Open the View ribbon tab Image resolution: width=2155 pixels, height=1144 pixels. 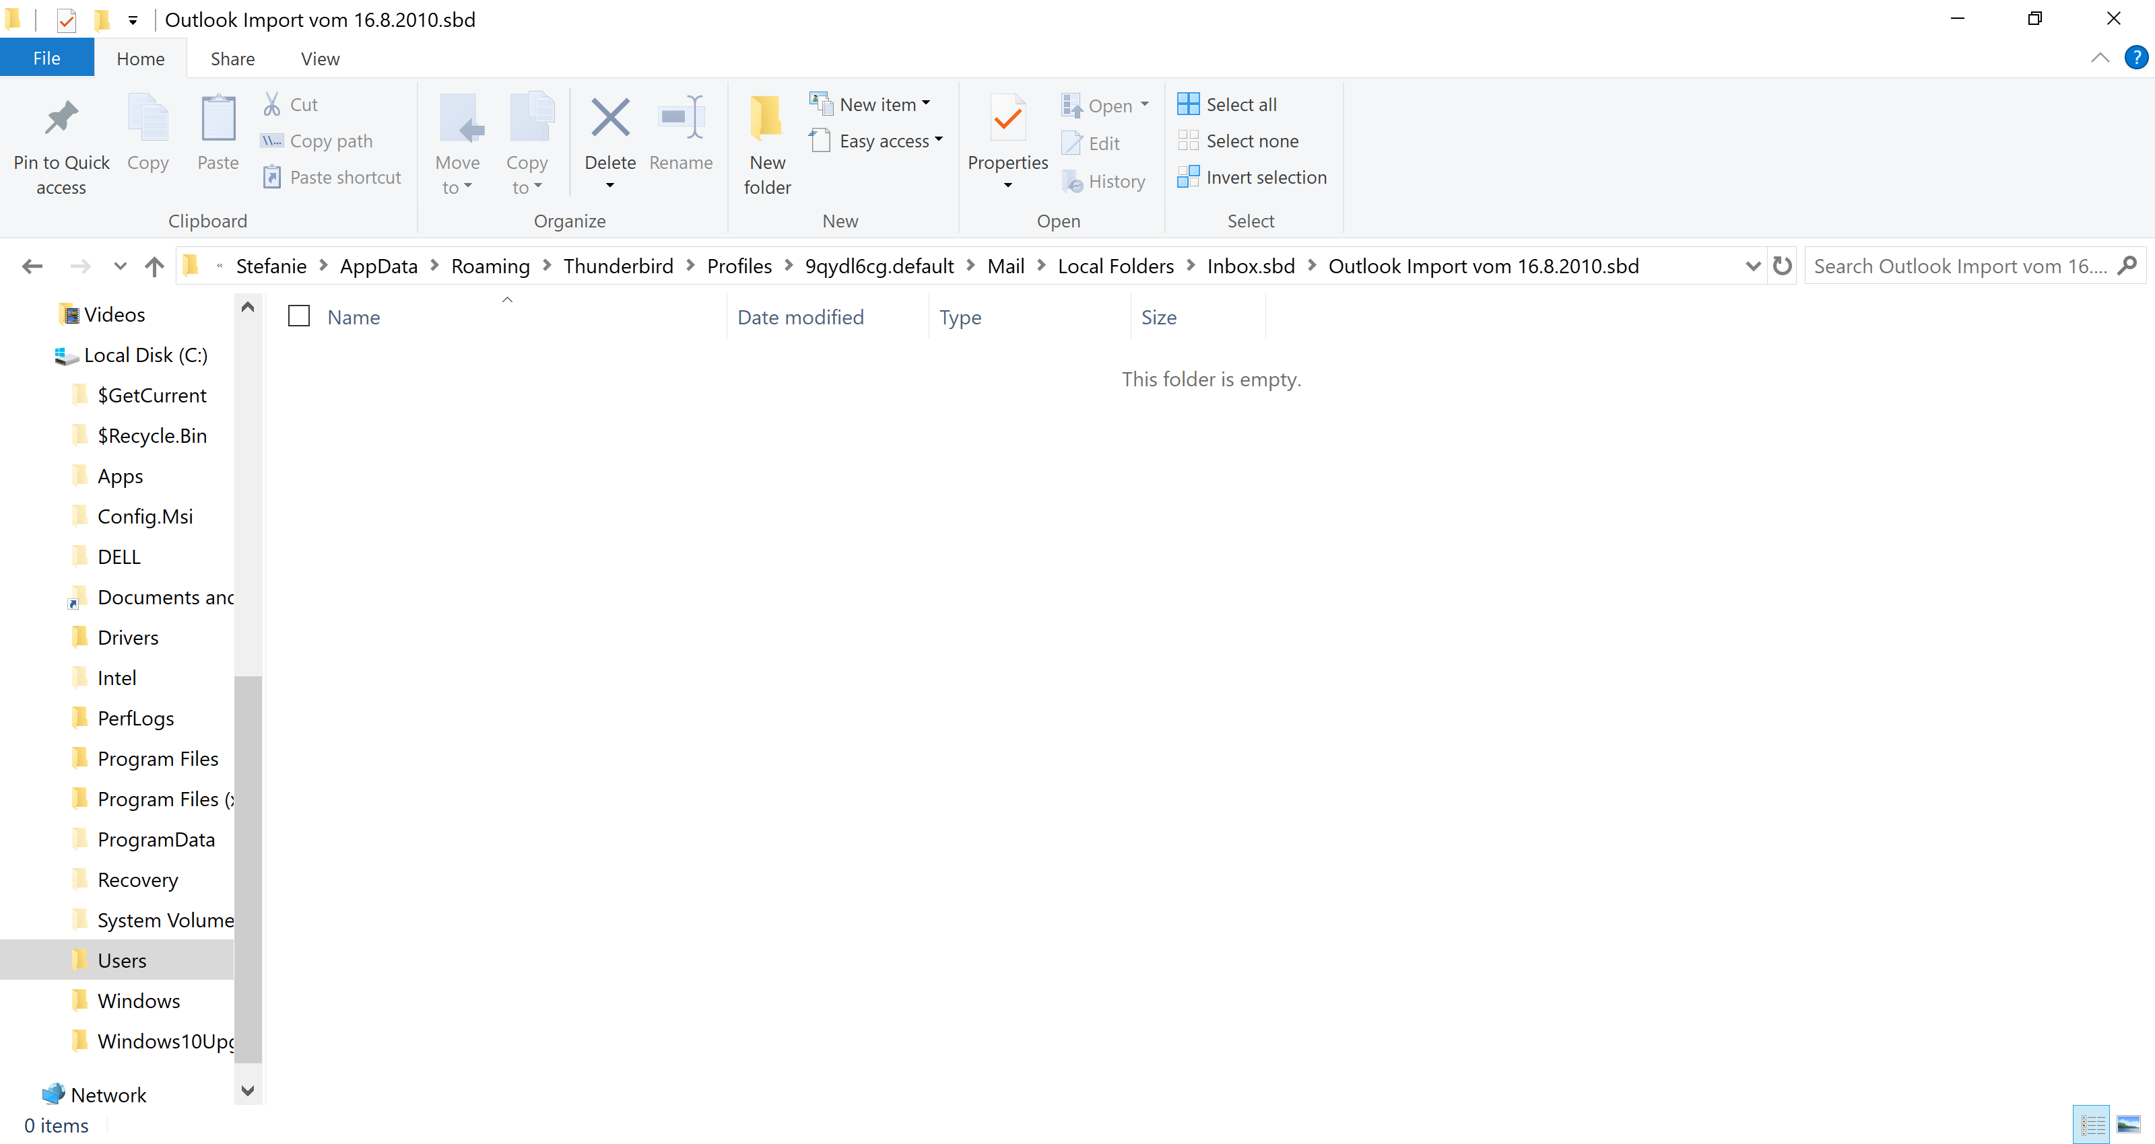point(320,59)
